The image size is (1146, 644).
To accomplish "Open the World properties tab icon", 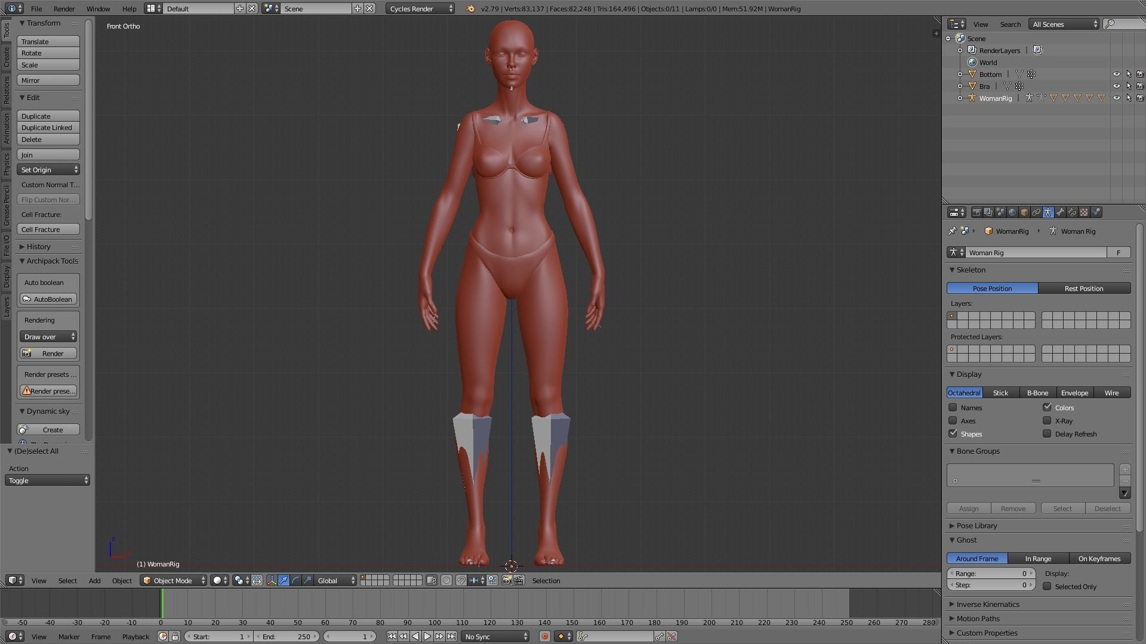I will [x=1012, y=212].
